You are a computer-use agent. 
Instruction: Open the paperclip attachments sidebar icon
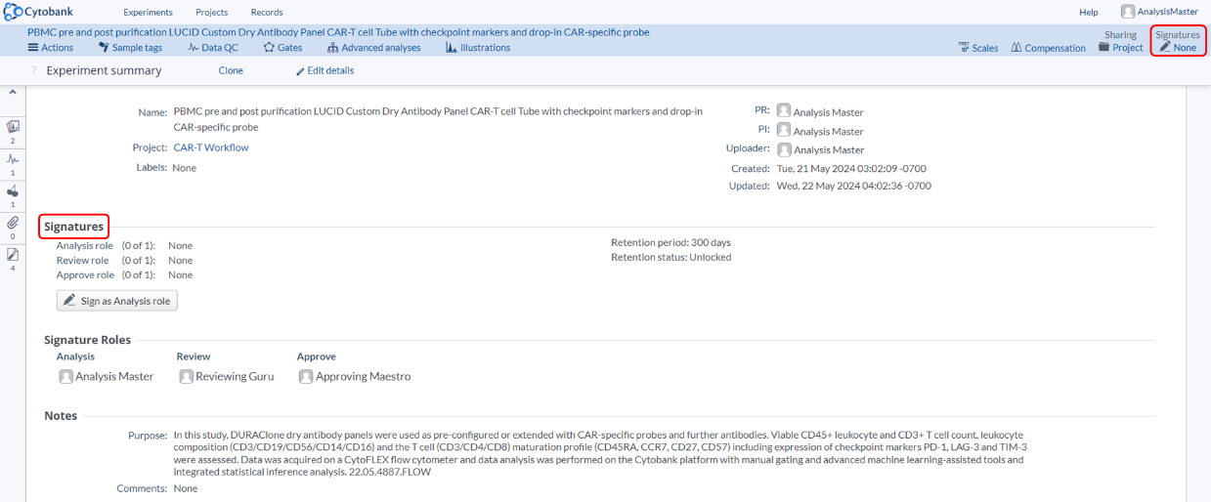click(x=13, y=223)
